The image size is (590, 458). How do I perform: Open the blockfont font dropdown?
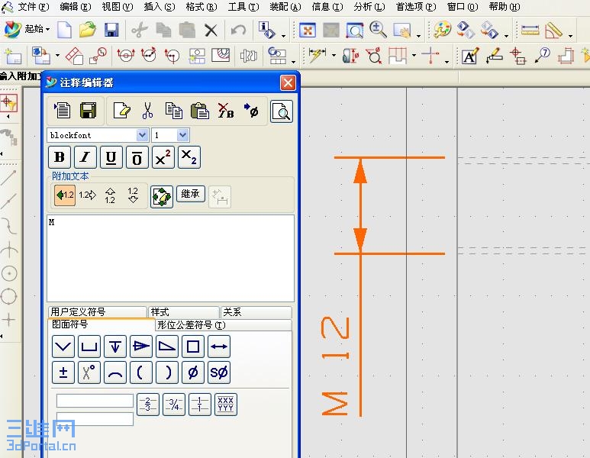pyautogui.click(x=142, y=135)
